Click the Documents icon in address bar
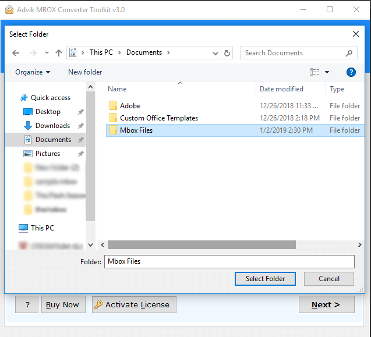Viewport: 371px width, 337px height. [x=73, y=52]
